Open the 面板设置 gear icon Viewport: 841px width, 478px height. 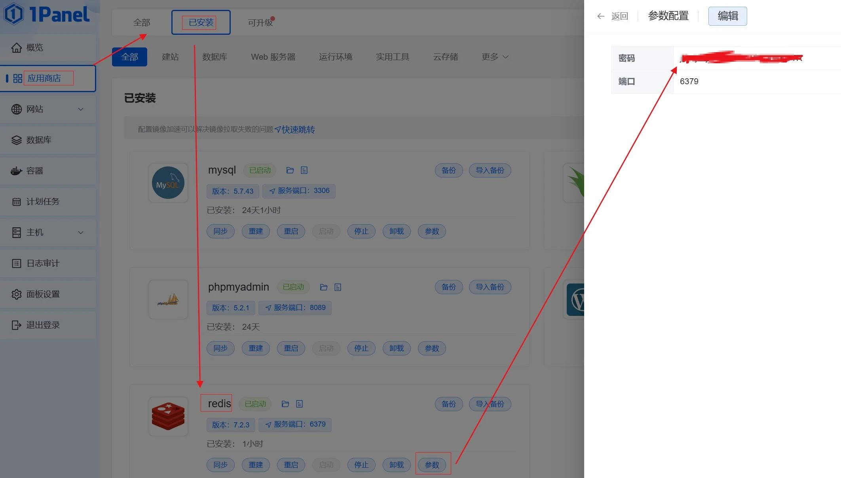coord(16,294)
